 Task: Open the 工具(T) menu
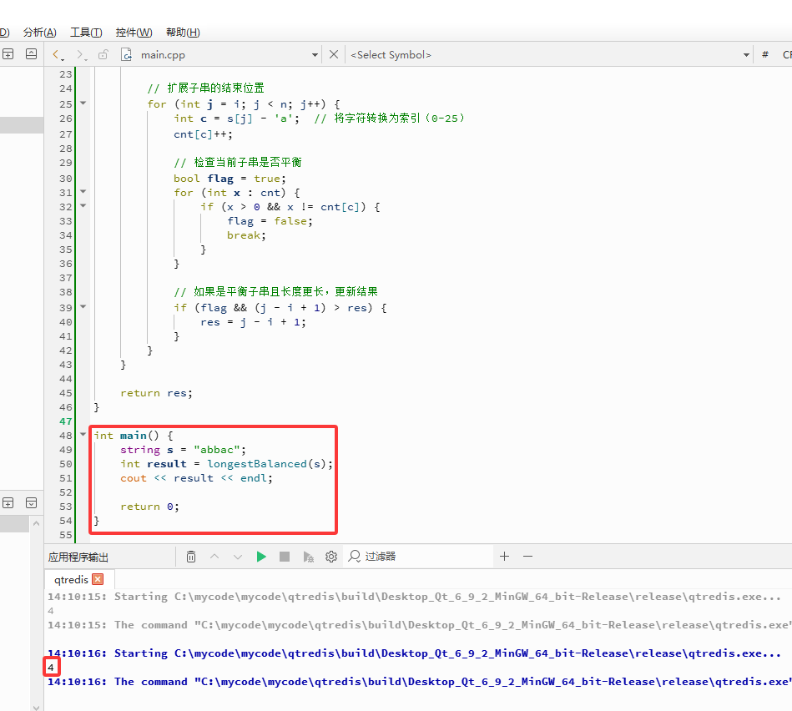86,33
